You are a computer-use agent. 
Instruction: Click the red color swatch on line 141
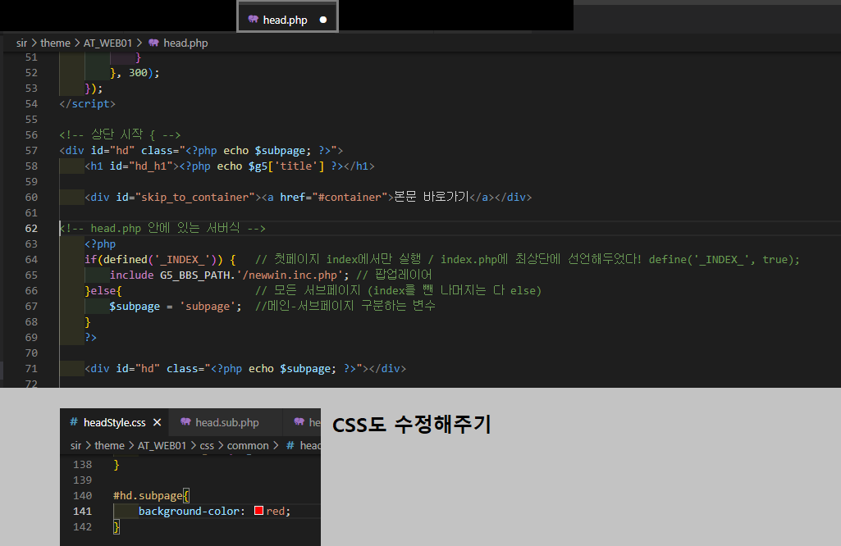(x=258, y=510)
